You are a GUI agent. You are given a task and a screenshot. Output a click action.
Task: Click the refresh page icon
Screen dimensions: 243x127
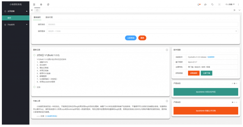coord(48,5)
